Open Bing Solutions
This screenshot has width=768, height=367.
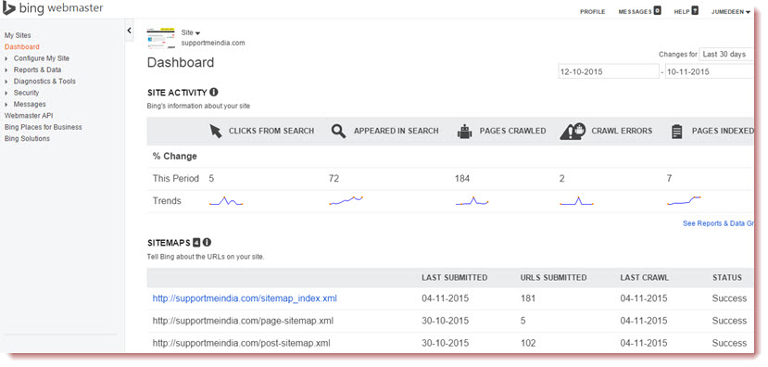point(27,138)
